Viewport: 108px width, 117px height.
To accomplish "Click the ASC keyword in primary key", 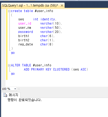I will tap(83, 69).
